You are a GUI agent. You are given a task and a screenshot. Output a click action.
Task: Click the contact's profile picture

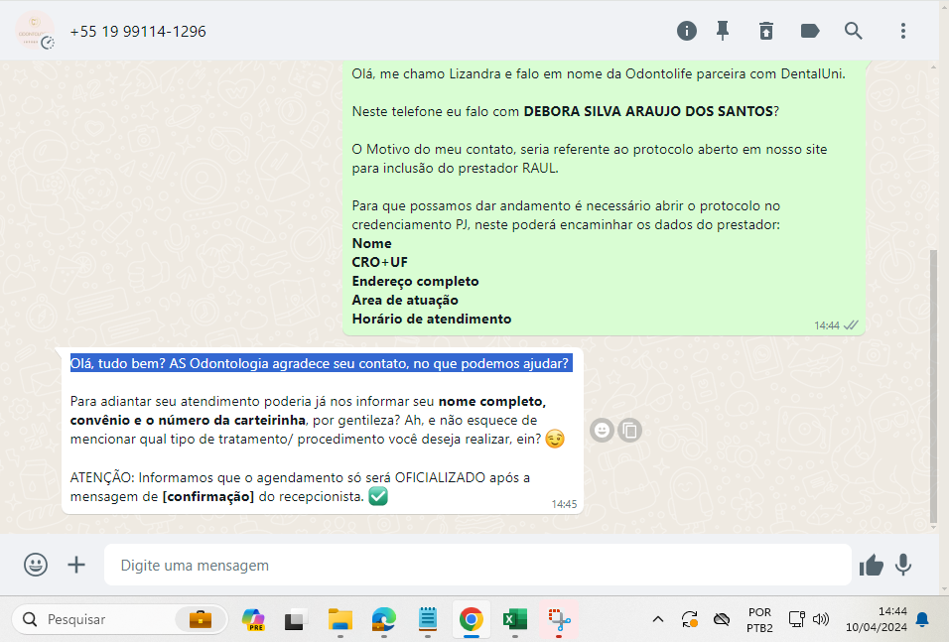tap(35, 30)
